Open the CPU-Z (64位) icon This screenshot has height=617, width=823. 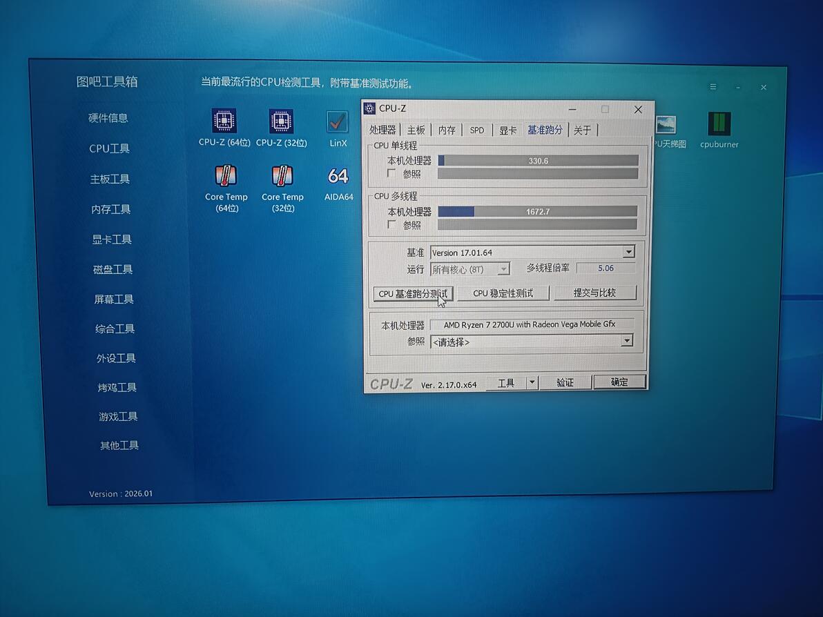point(224,121)
